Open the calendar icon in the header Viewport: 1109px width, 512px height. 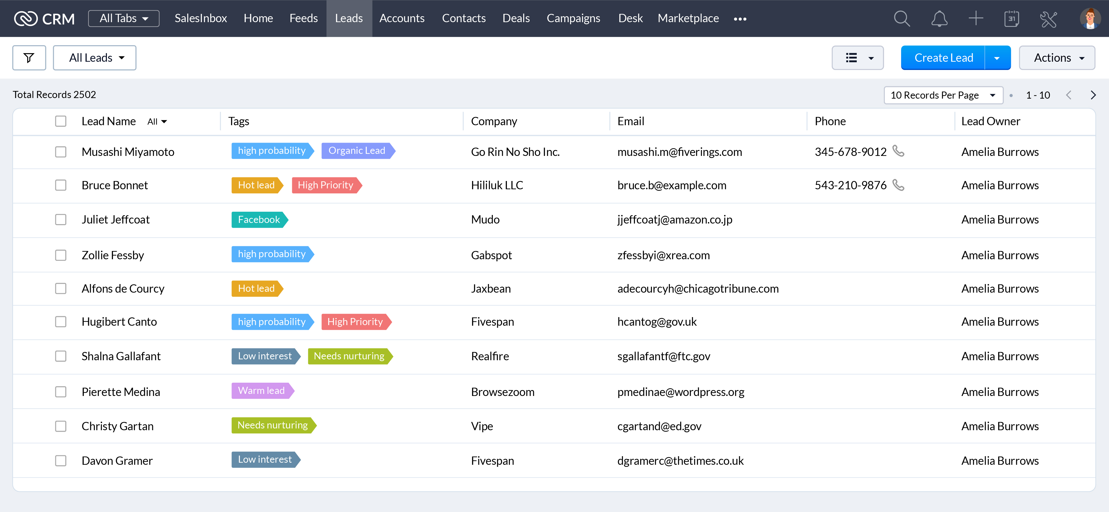[x=1011, y=19]
